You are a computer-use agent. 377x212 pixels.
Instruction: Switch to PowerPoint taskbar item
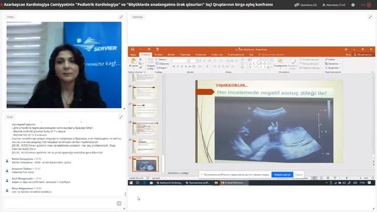[x=234, y=183]
